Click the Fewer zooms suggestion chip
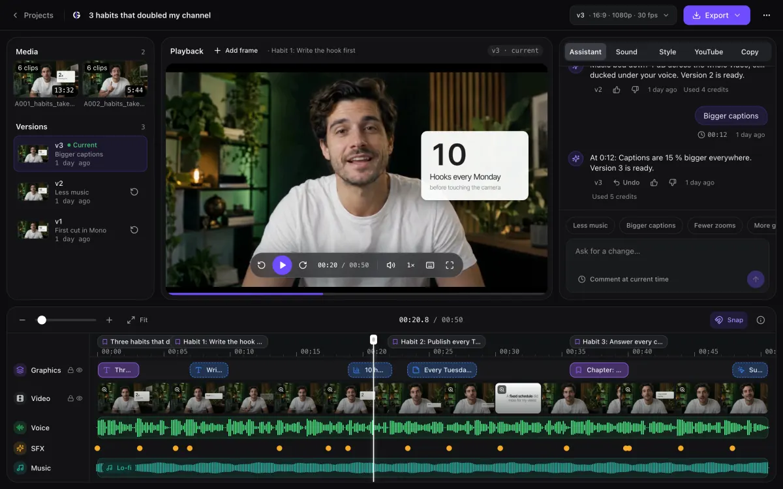The height and width of the screenshot is (489, 783). [714, 226]
